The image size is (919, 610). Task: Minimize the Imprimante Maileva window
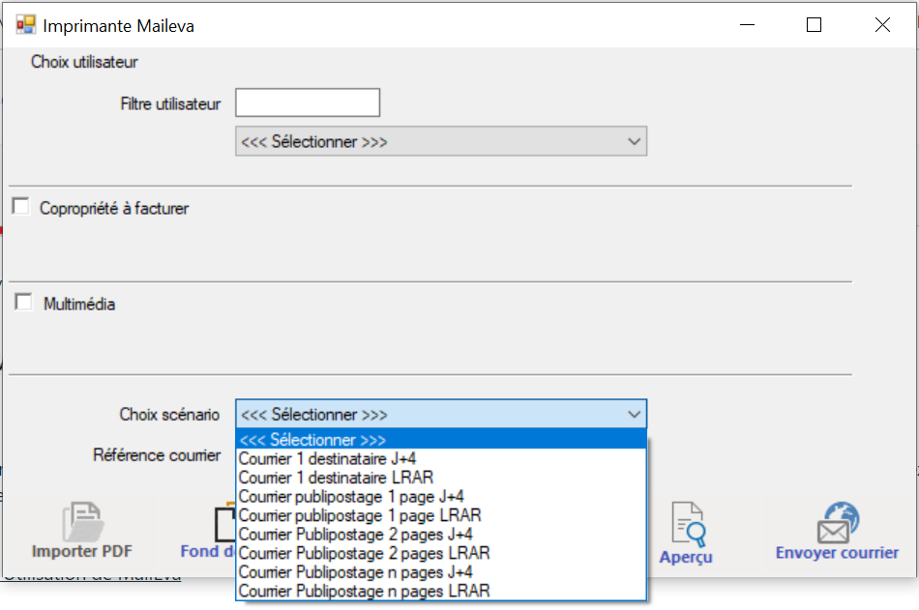[x=747, y=24]
